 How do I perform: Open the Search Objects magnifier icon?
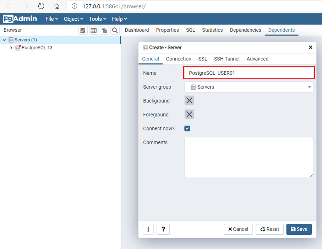tap(115, 30)
